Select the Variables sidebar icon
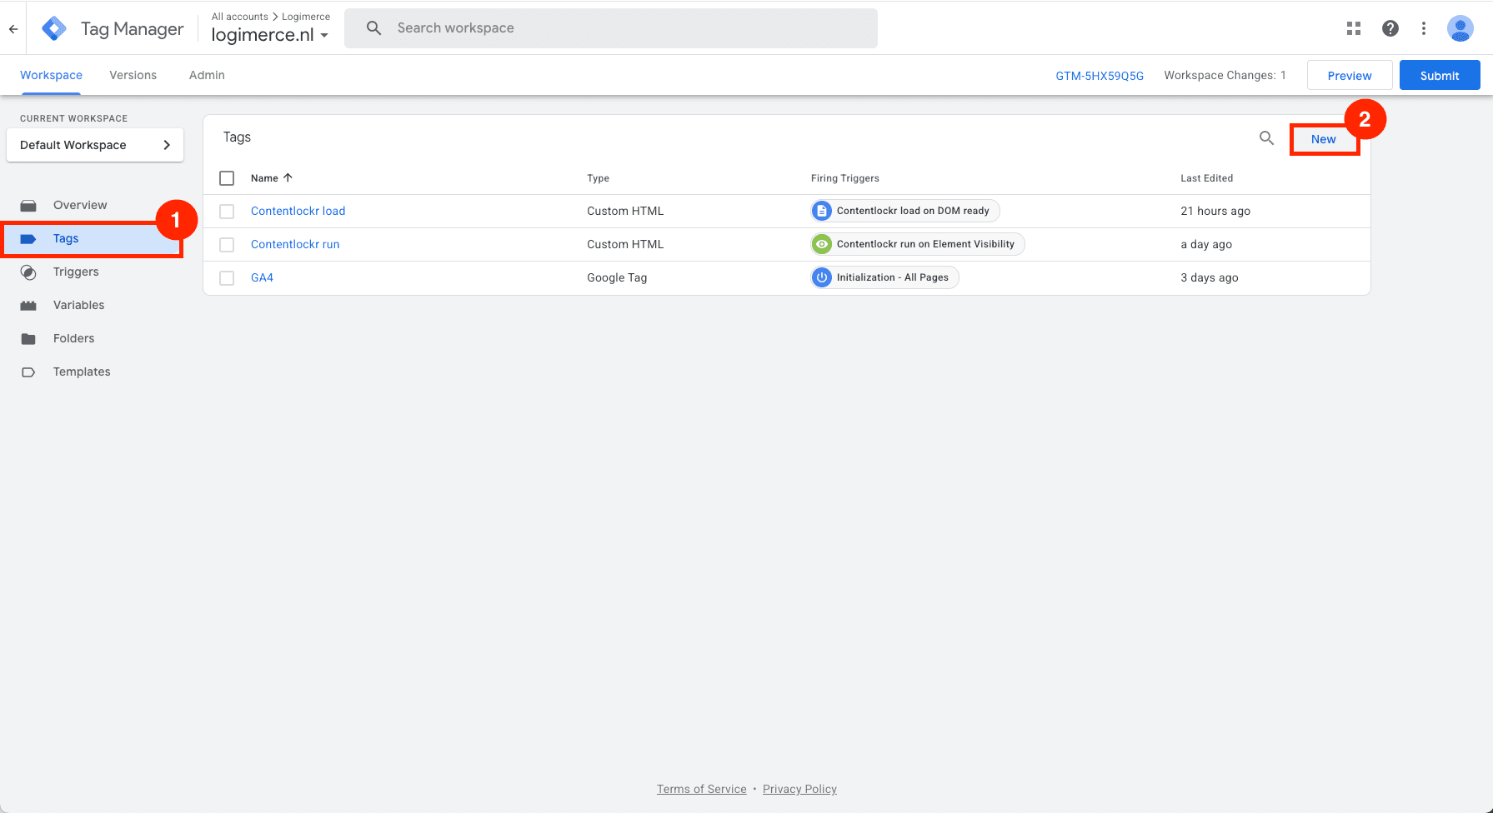This screenshot has height=813, width=1493. pos(28,305)
